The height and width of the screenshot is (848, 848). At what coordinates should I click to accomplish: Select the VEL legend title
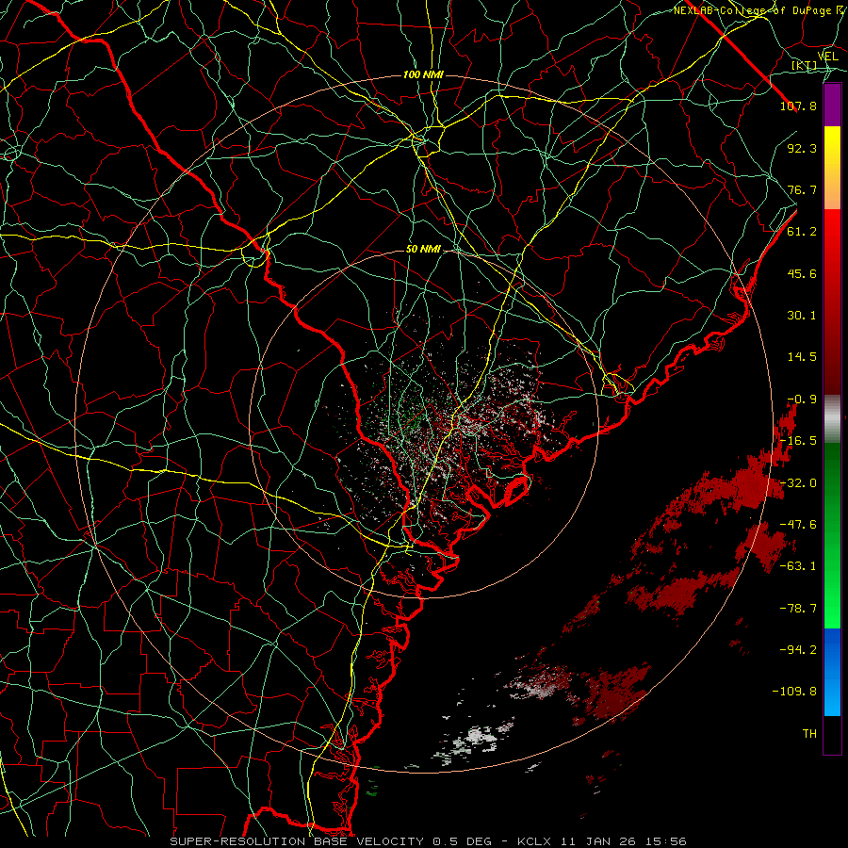coord(828,57)
